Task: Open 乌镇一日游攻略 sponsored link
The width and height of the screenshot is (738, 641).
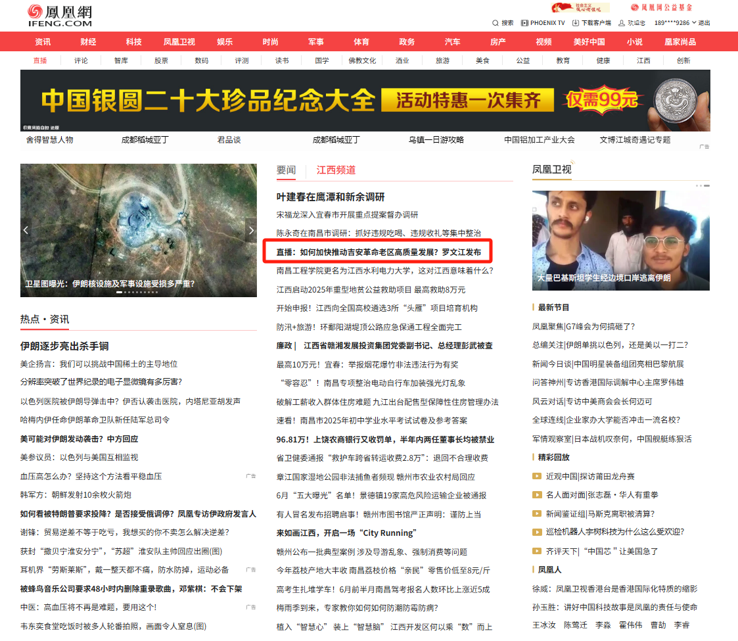Action: [x=436, y=140]
